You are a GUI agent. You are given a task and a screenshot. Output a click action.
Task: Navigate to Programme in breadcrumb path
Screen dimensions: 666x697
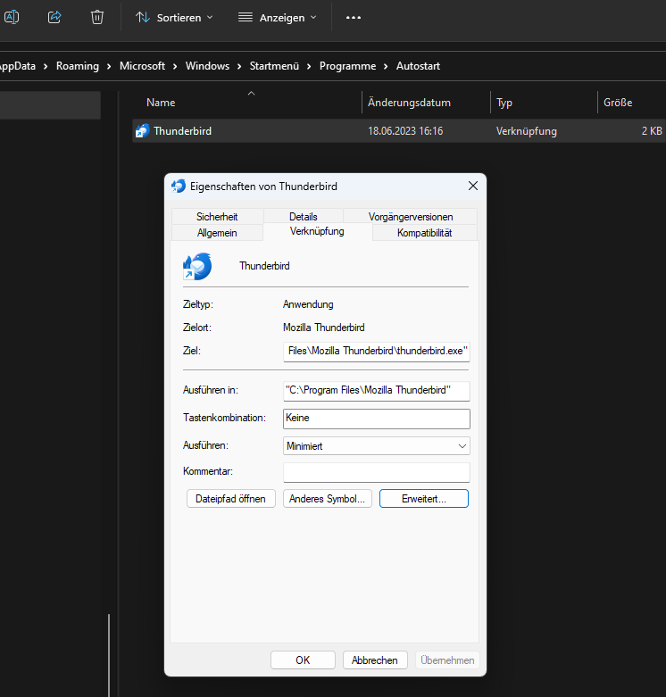point(347,66)
